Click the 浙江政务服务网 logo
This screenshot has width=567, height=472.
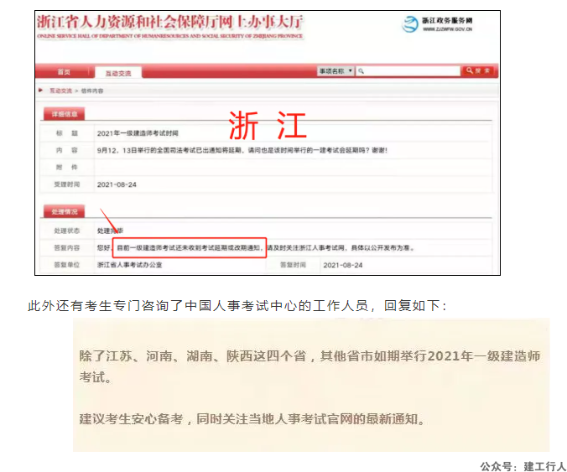(x=437, y=24)
